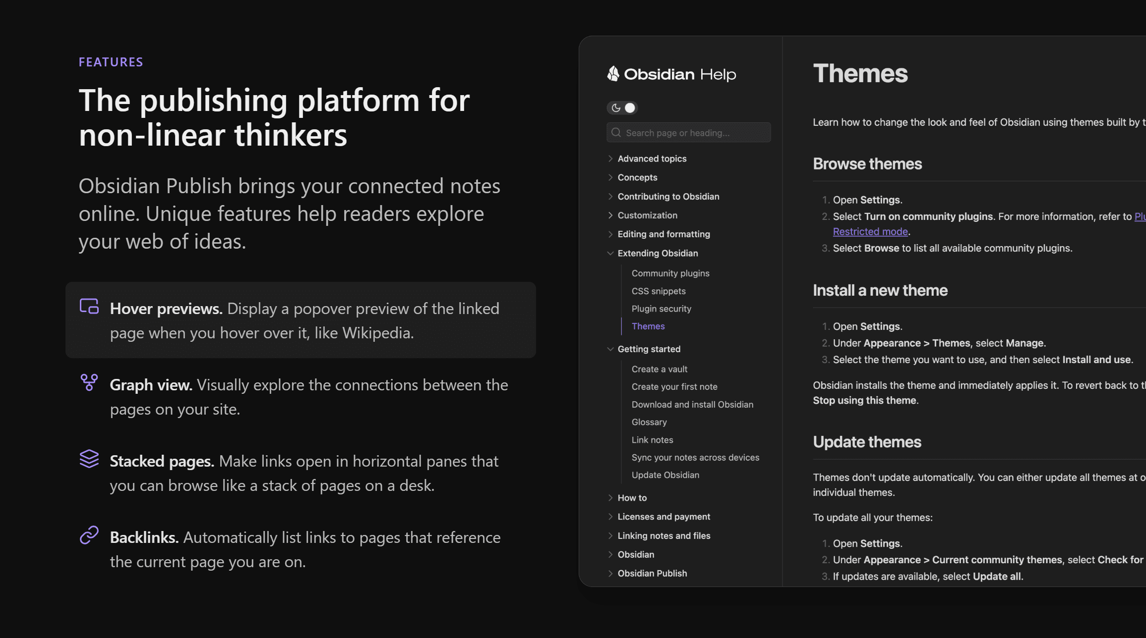Click the Search page or heading field
Viewport: 1146px width, 638px height.
pos(694,133)
